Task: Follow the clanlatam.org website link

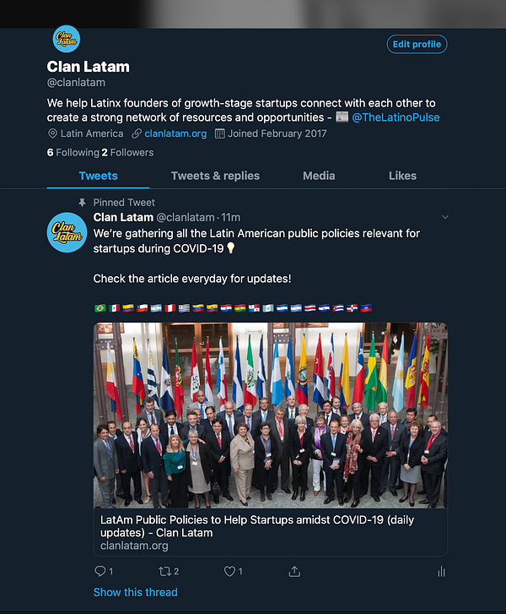Action: (x=175, y=133)
